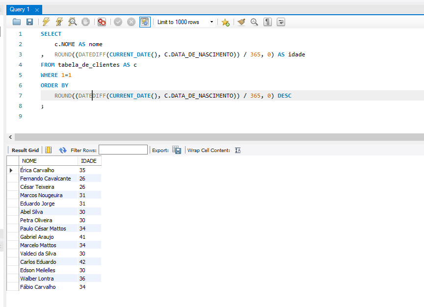Toggle invisible characters display
This screenshot has height=307, width=424.
[x=267, y=22]
